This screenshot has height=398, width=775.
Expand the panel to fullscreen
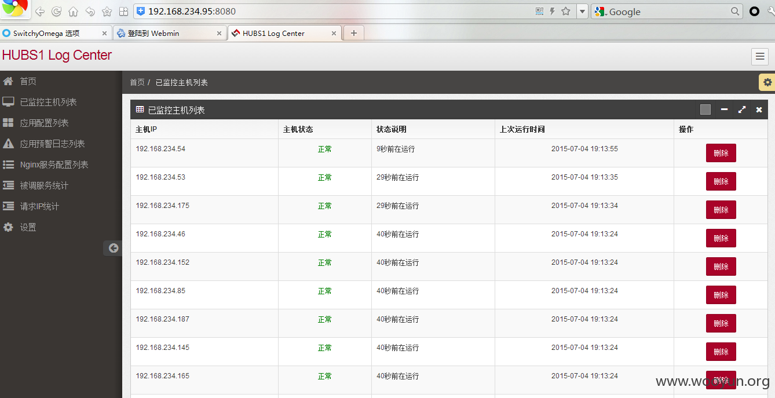pyautogui.click(x=741, y=109)
